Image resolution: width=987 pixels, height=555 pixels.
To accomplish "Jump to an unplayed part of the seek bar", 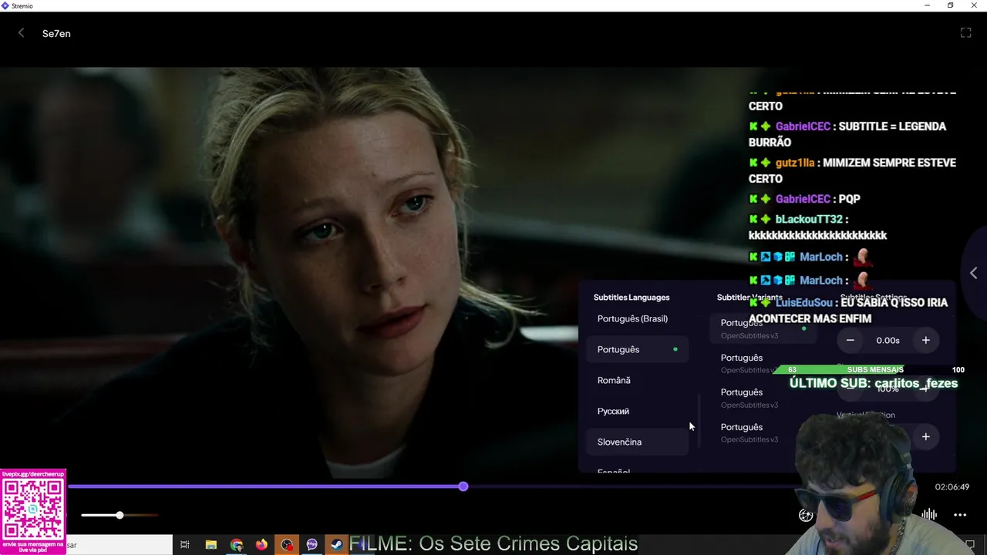I will (632, 486).
